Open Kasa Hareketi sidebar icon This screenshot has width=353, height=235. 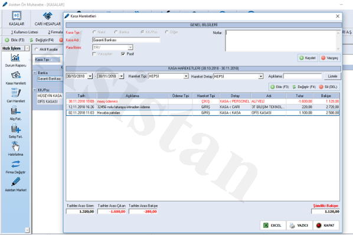(x=16, y=76)
